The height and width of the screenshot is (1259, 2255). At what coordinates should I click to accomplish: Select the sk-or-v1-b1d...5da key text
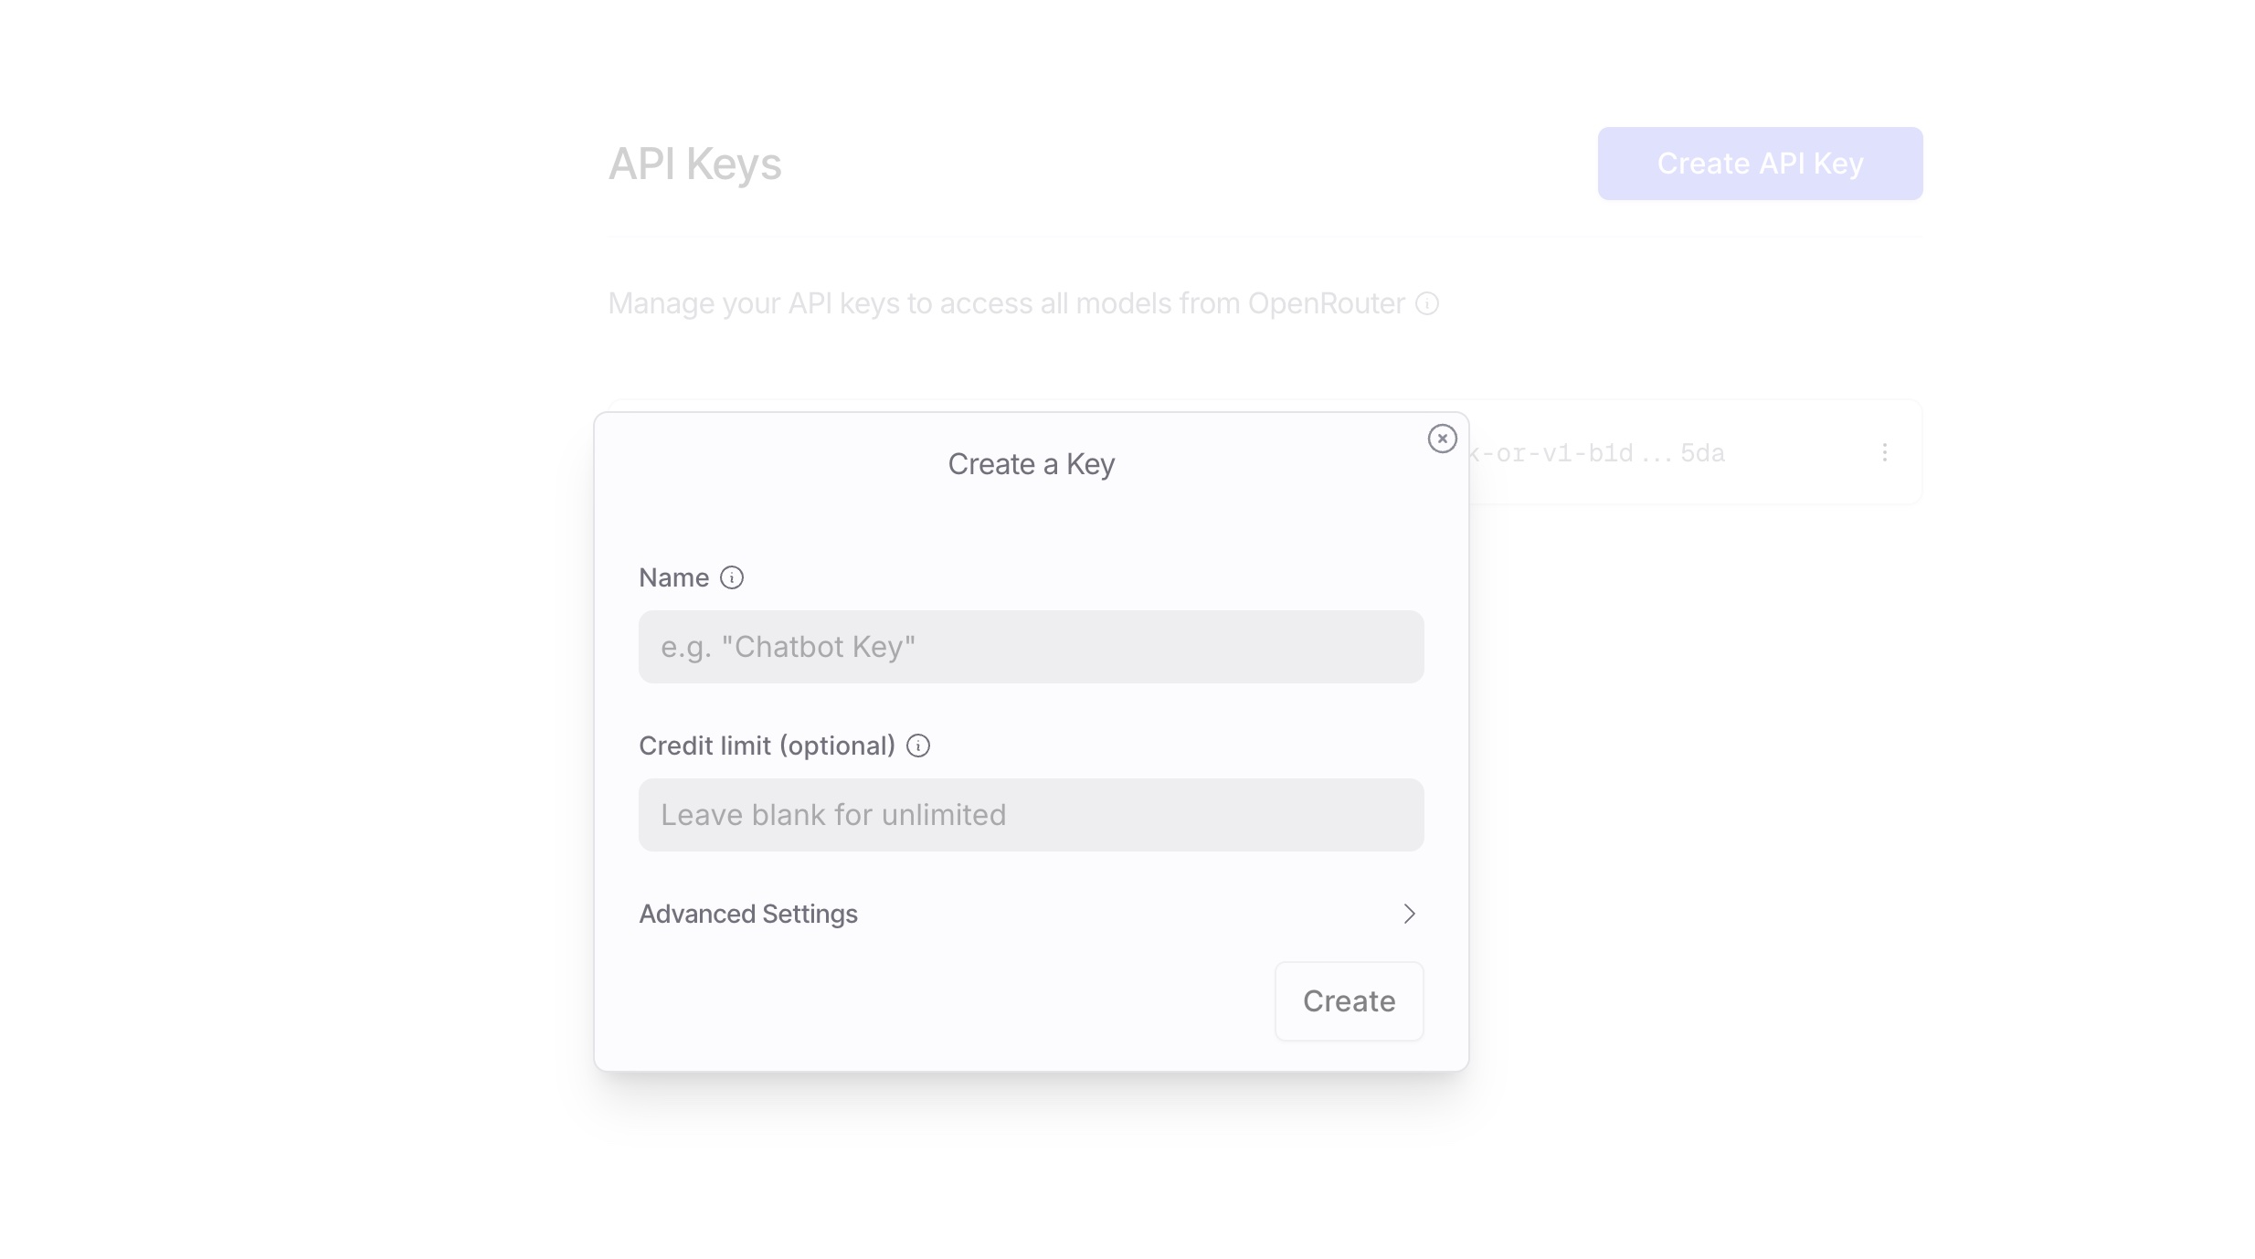[1597, 453]
